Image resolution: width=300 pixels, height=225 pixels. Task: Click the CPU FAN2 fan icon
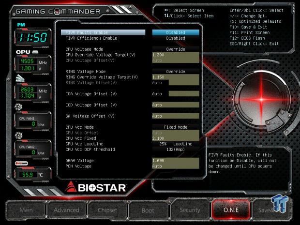18,135
